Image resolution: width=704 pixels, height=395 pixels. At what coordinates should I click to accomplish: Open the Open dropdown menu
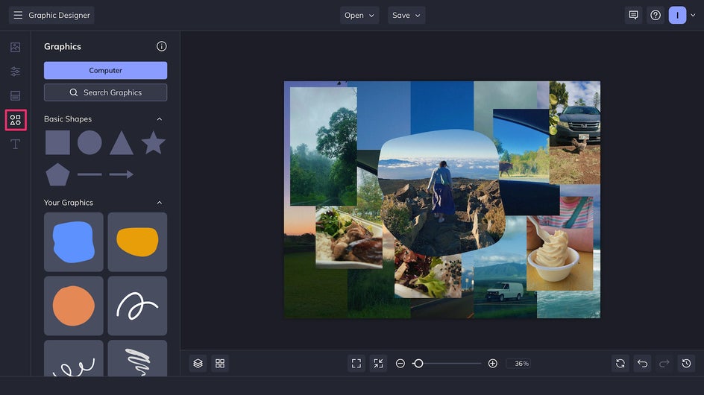pos(359,15)
